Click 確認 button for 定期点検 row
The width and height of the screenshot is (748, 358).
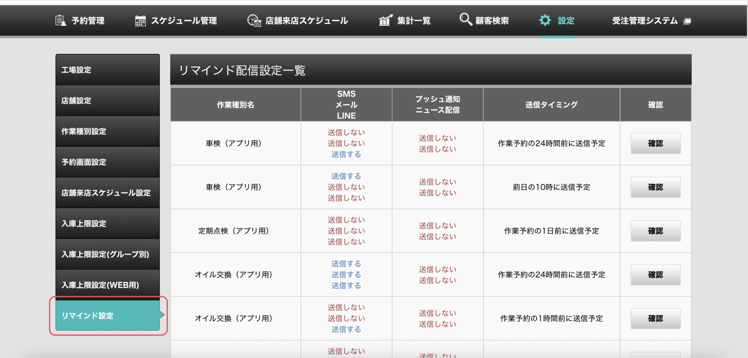pyautogui.click(x=655, y=231)
